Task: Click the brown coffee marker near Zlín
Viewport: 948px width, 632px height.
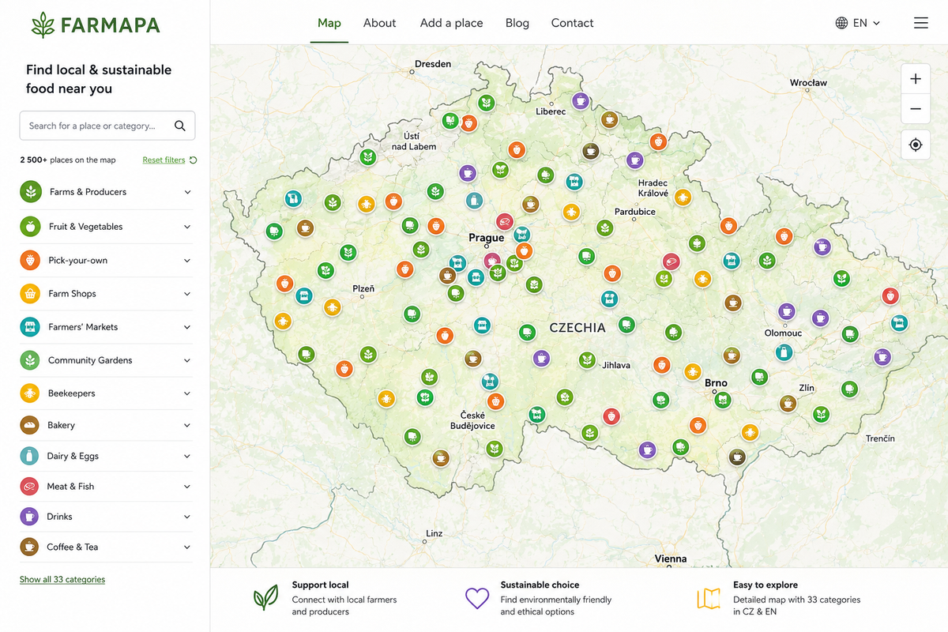Action: click(x=788, y=404)
